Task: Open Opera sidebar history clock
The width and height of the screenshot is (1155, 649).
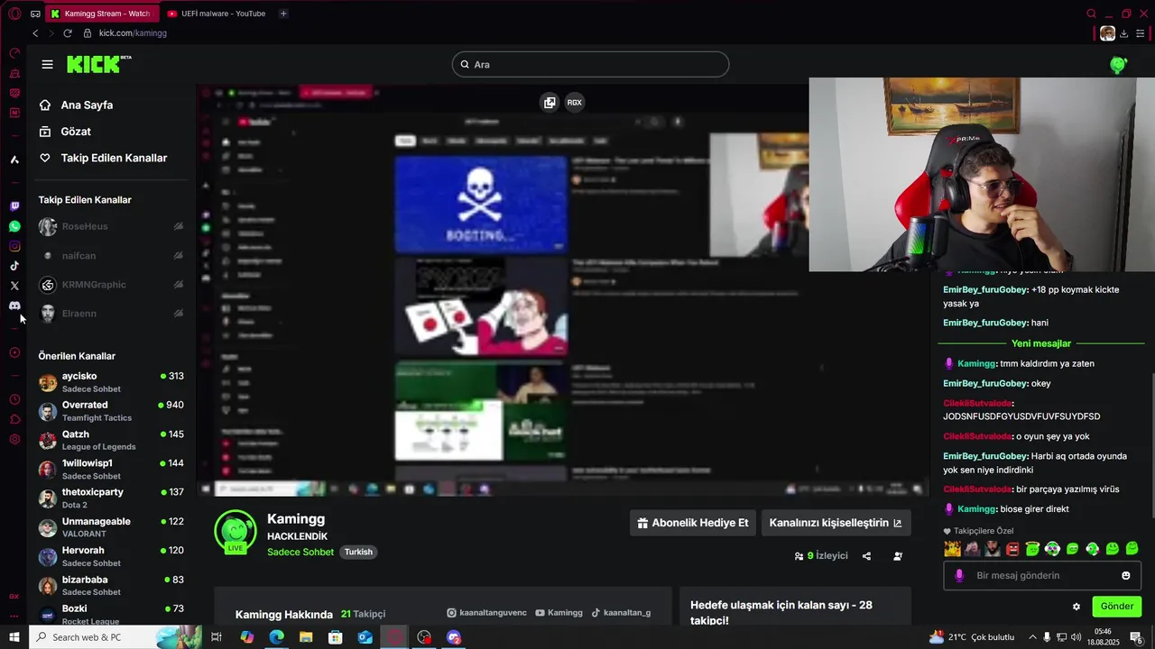Action: pyautogui.click(x=14, y=399)
